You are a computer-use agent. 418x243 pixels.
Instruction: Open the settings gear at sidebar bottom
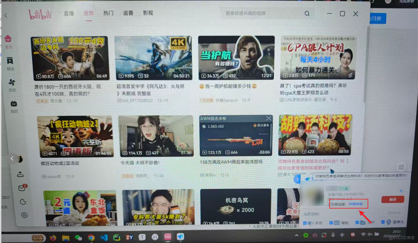[24, 215]
